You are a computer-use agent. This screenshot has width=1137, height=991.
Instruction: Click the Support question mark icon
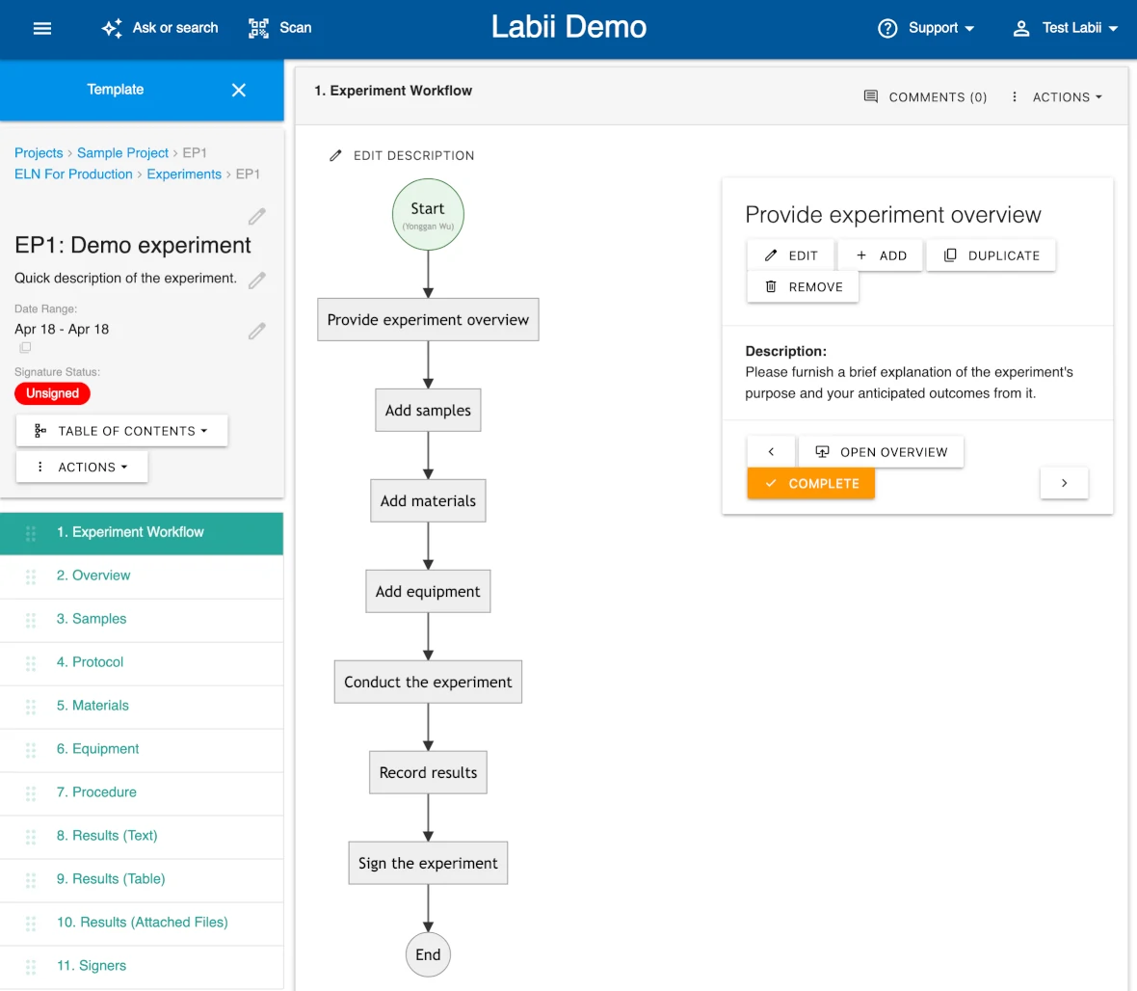[887, 28]
